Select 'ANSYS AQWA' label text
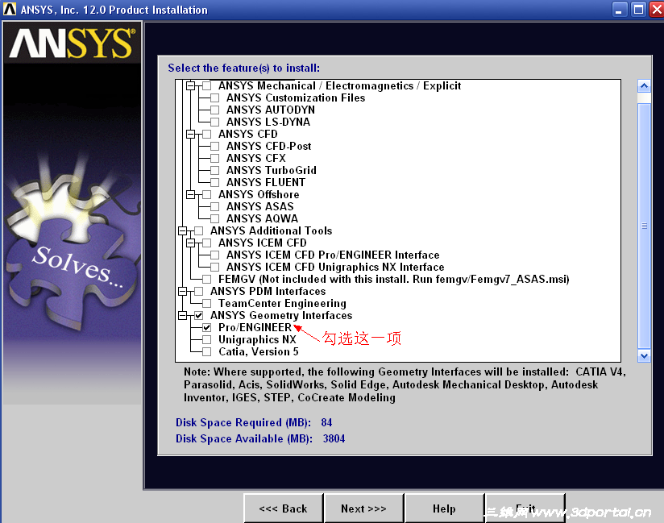Screen dimensions: 664x523 pyautogui.click(x=262, y=219)
